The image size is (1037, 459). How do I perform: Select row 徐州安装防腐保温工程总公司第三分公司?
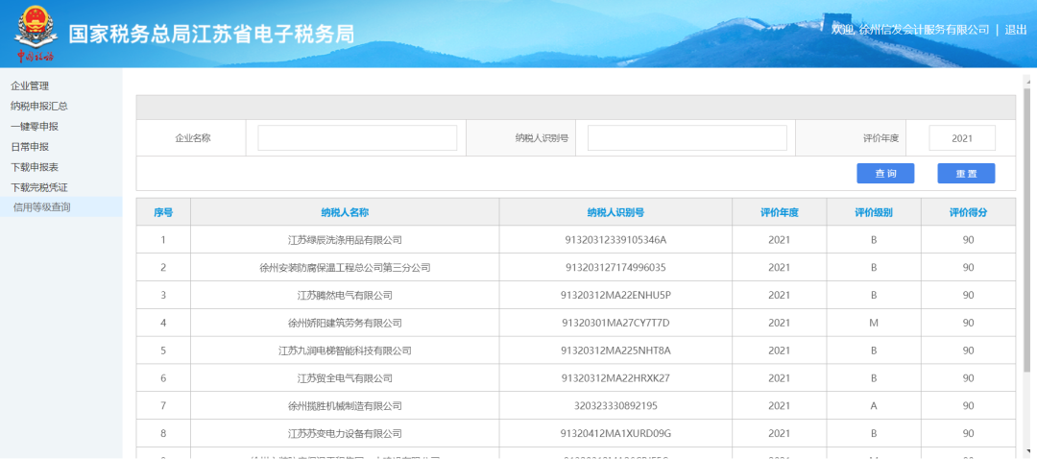click(576, 267)
